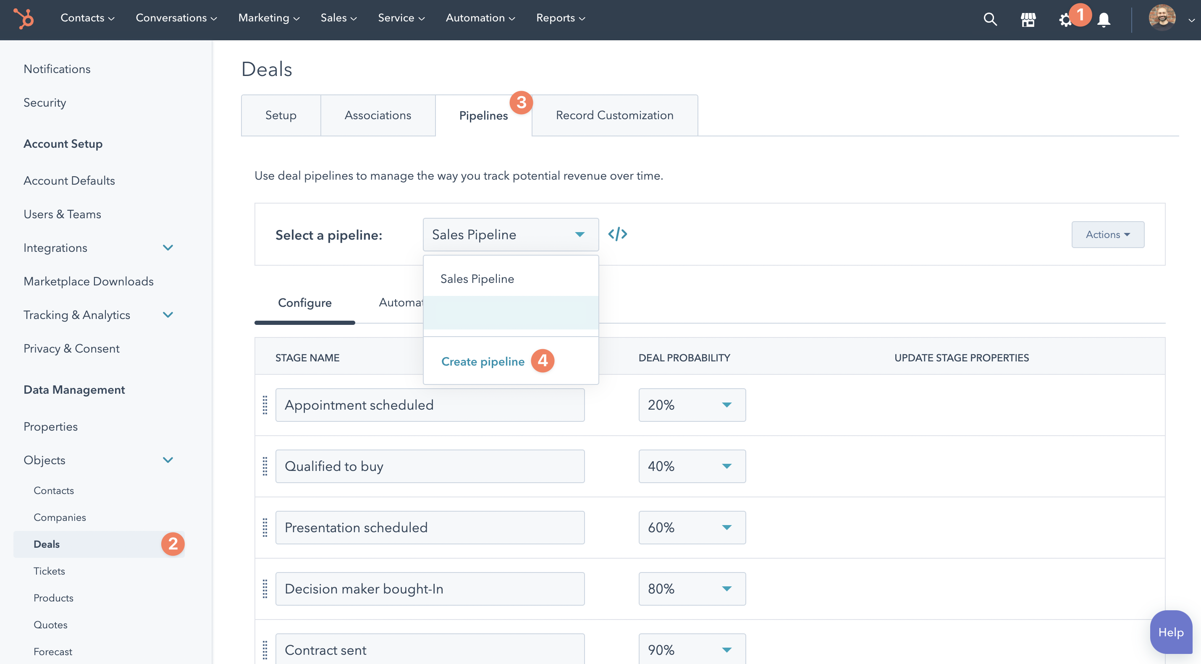This screenshot has width=1201, height=664.
Task: Click the Help button
Action: (1170, 632)
